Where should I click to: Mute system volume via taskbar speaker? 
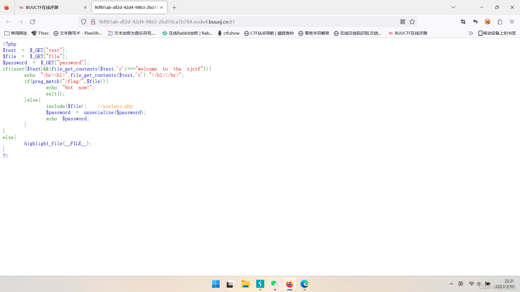pos(480,284)
